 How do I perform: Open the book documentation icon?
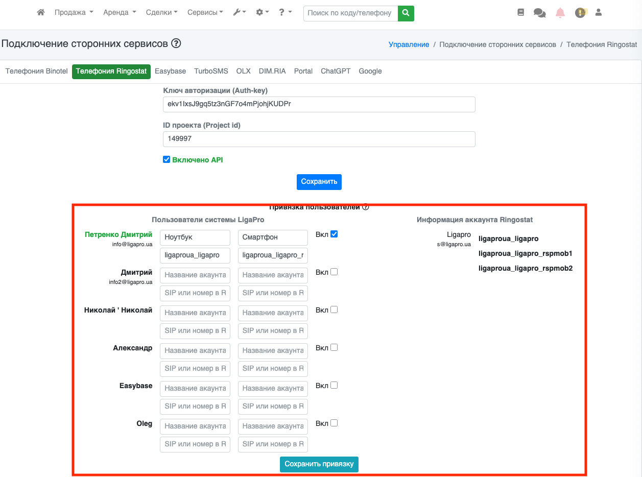pos(521,12)
